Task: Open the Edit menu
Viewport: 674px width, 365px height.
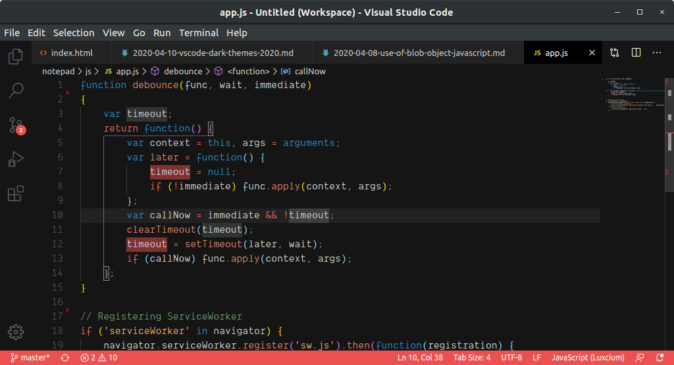Action: [36, 33]
